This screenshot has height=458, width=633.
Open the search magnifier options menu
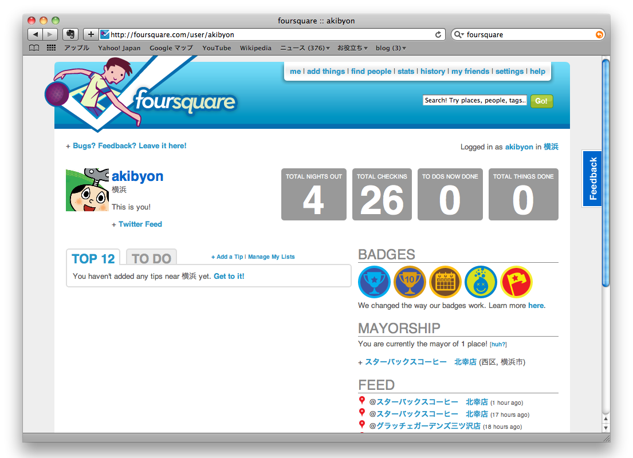tap(459, 35)
